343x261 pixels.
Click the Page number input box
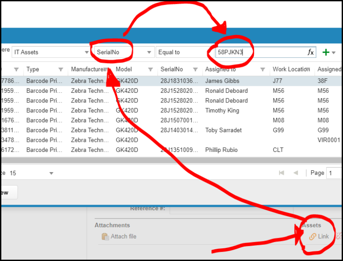(335, 173)
